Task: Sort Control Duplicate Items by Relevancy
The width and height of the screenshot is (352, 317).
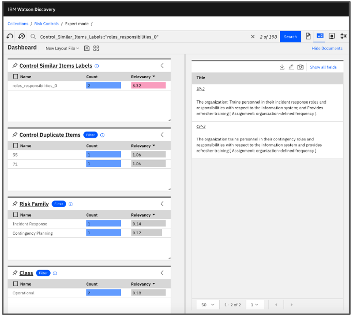Action: click(x=143, y=146)
